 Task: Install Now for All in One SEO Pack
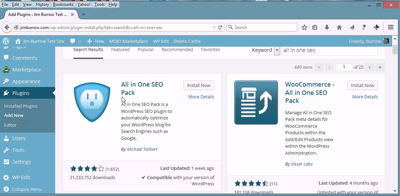point(199,86)
